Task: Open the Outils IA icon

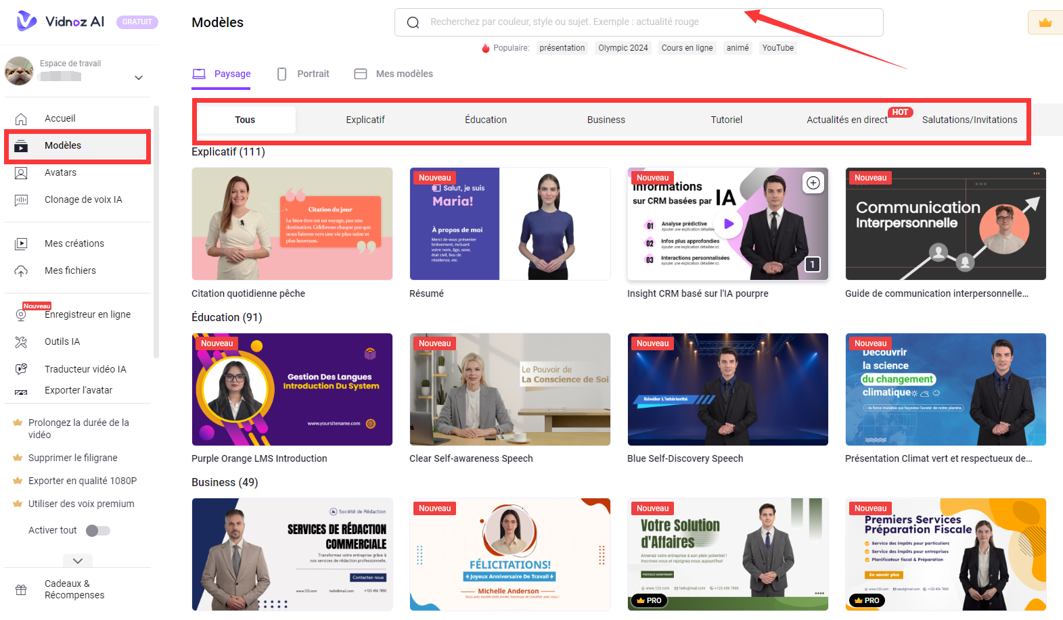Action: pos(21,342)
